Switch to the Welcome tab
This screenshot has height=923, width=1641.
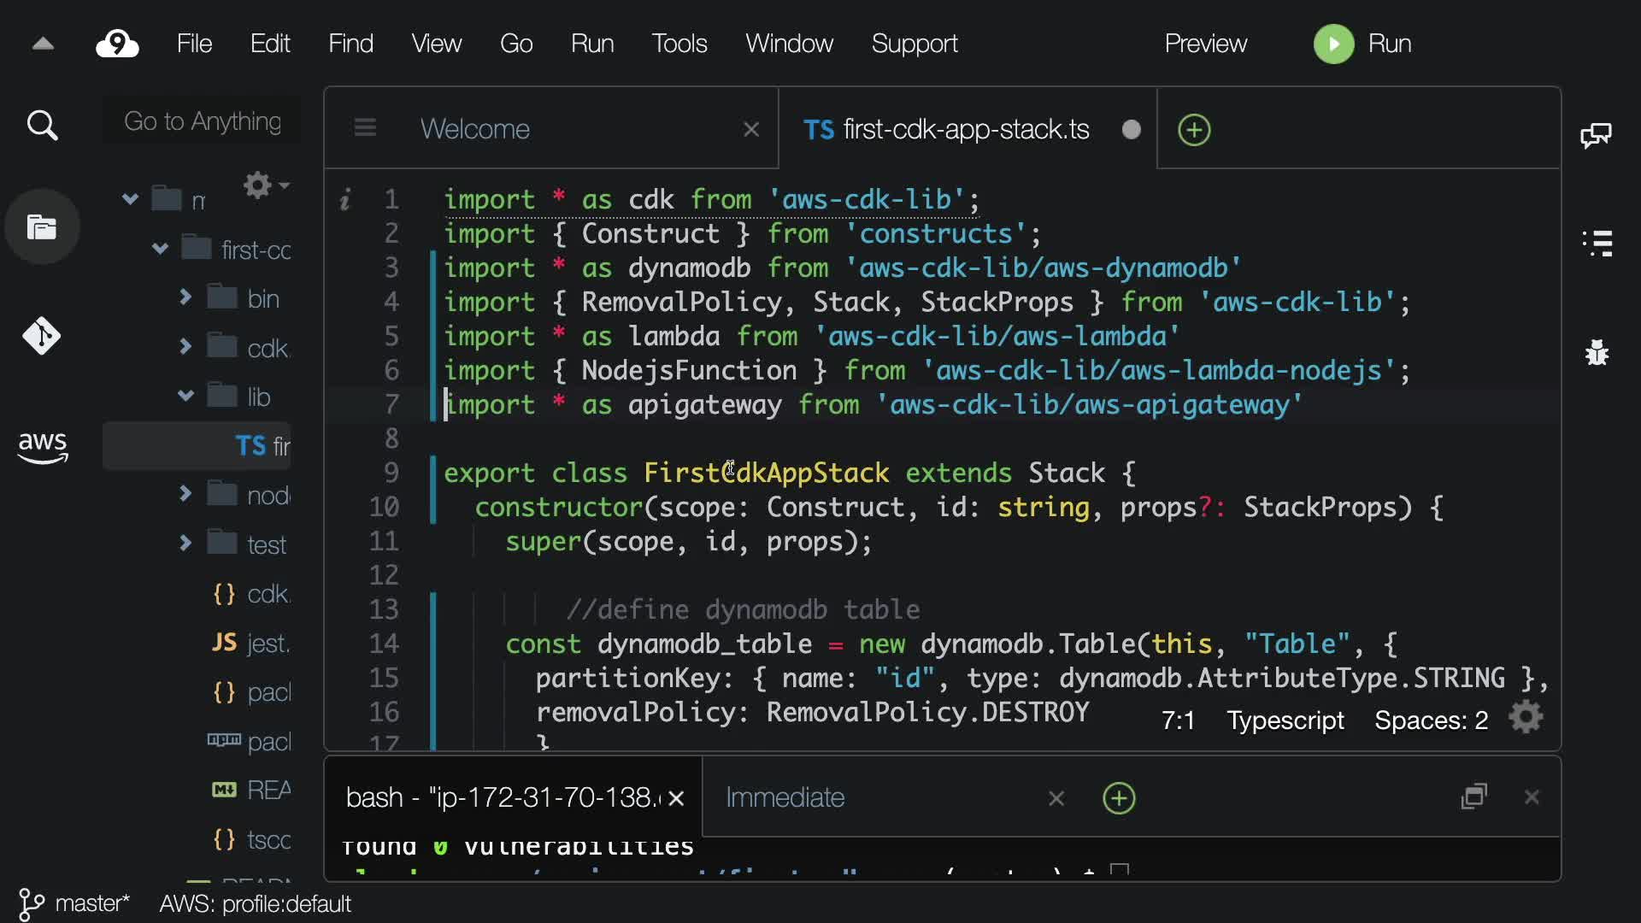tap(475, 129)
